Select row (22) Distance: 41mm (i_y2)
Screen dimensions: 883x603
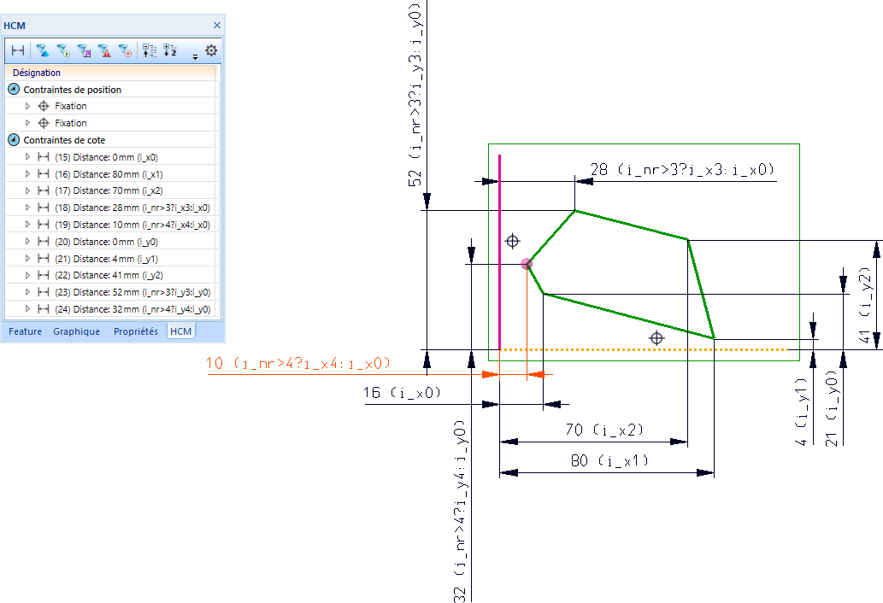coord(111,275)
